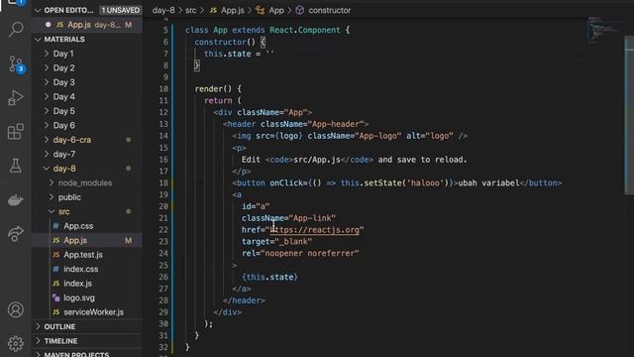The height and width of the screenshot is (357, 634).
Task: Open Source Control view with badge
Action: tap(16, 64)
